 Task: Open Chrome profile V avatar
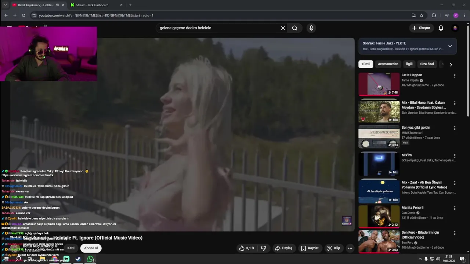pyautogui.click(x=456, y=15)
